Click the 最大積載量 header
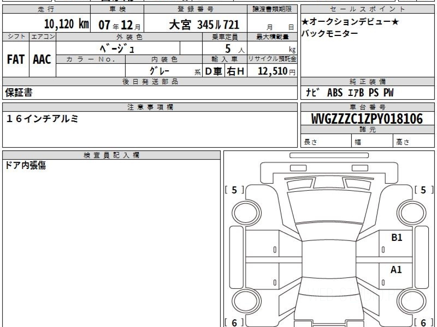 [x=272, y=37]
